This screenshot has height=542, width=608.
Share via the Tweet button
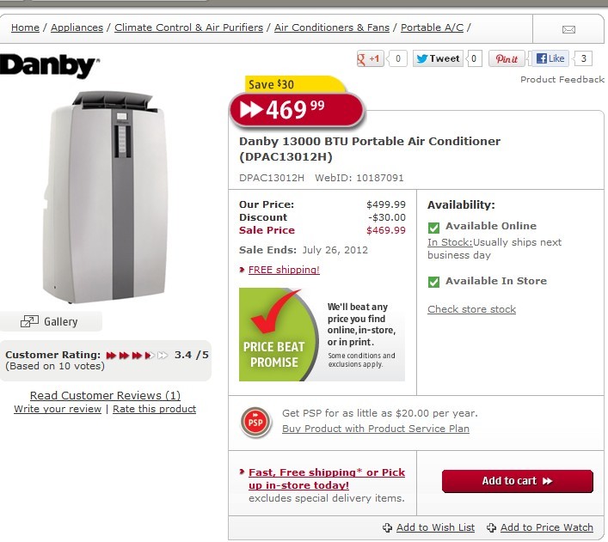coord(438,59)
